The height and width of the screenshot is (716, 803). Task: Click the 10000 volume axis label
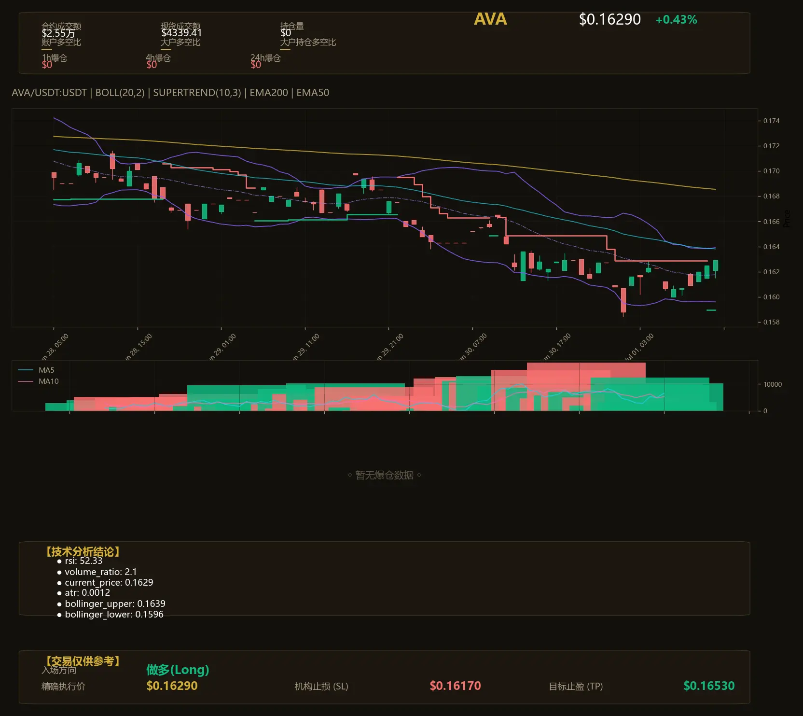pos(773,384)
